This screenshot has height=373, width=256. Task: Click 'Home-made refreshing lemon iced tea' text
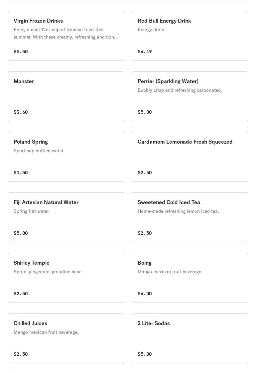coord(178,211)
